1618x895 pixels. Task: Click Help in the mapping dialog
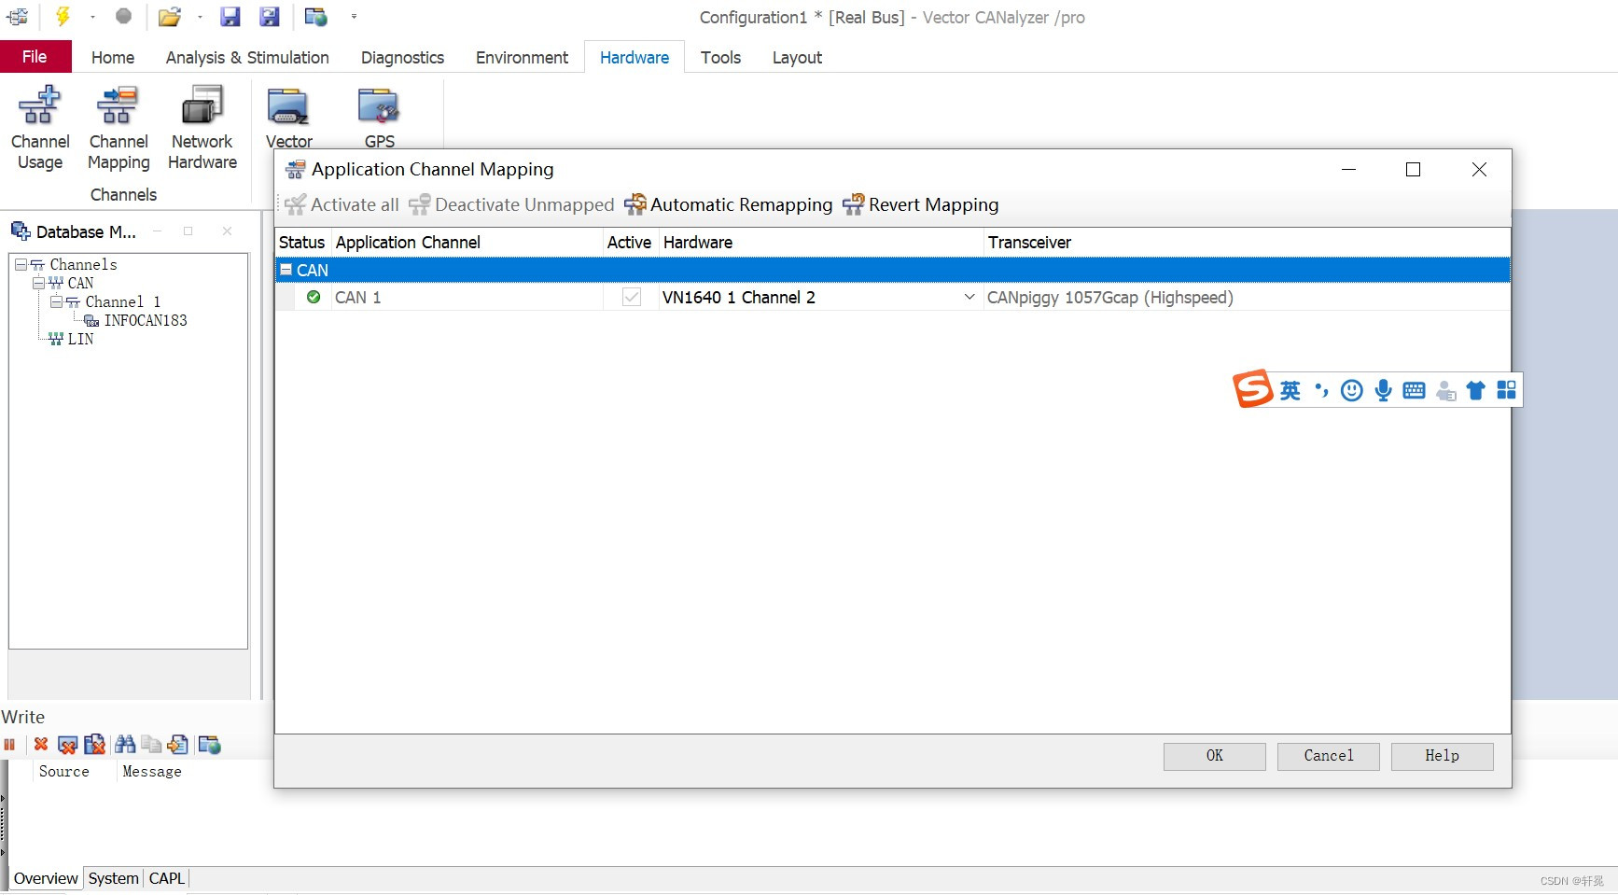click(1442, 756)
